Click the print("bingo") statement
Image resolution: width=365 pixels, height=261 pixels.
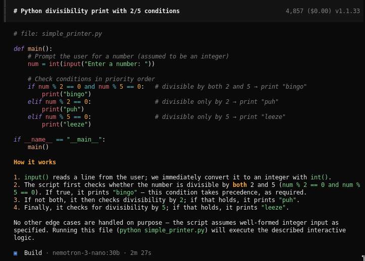68,94
